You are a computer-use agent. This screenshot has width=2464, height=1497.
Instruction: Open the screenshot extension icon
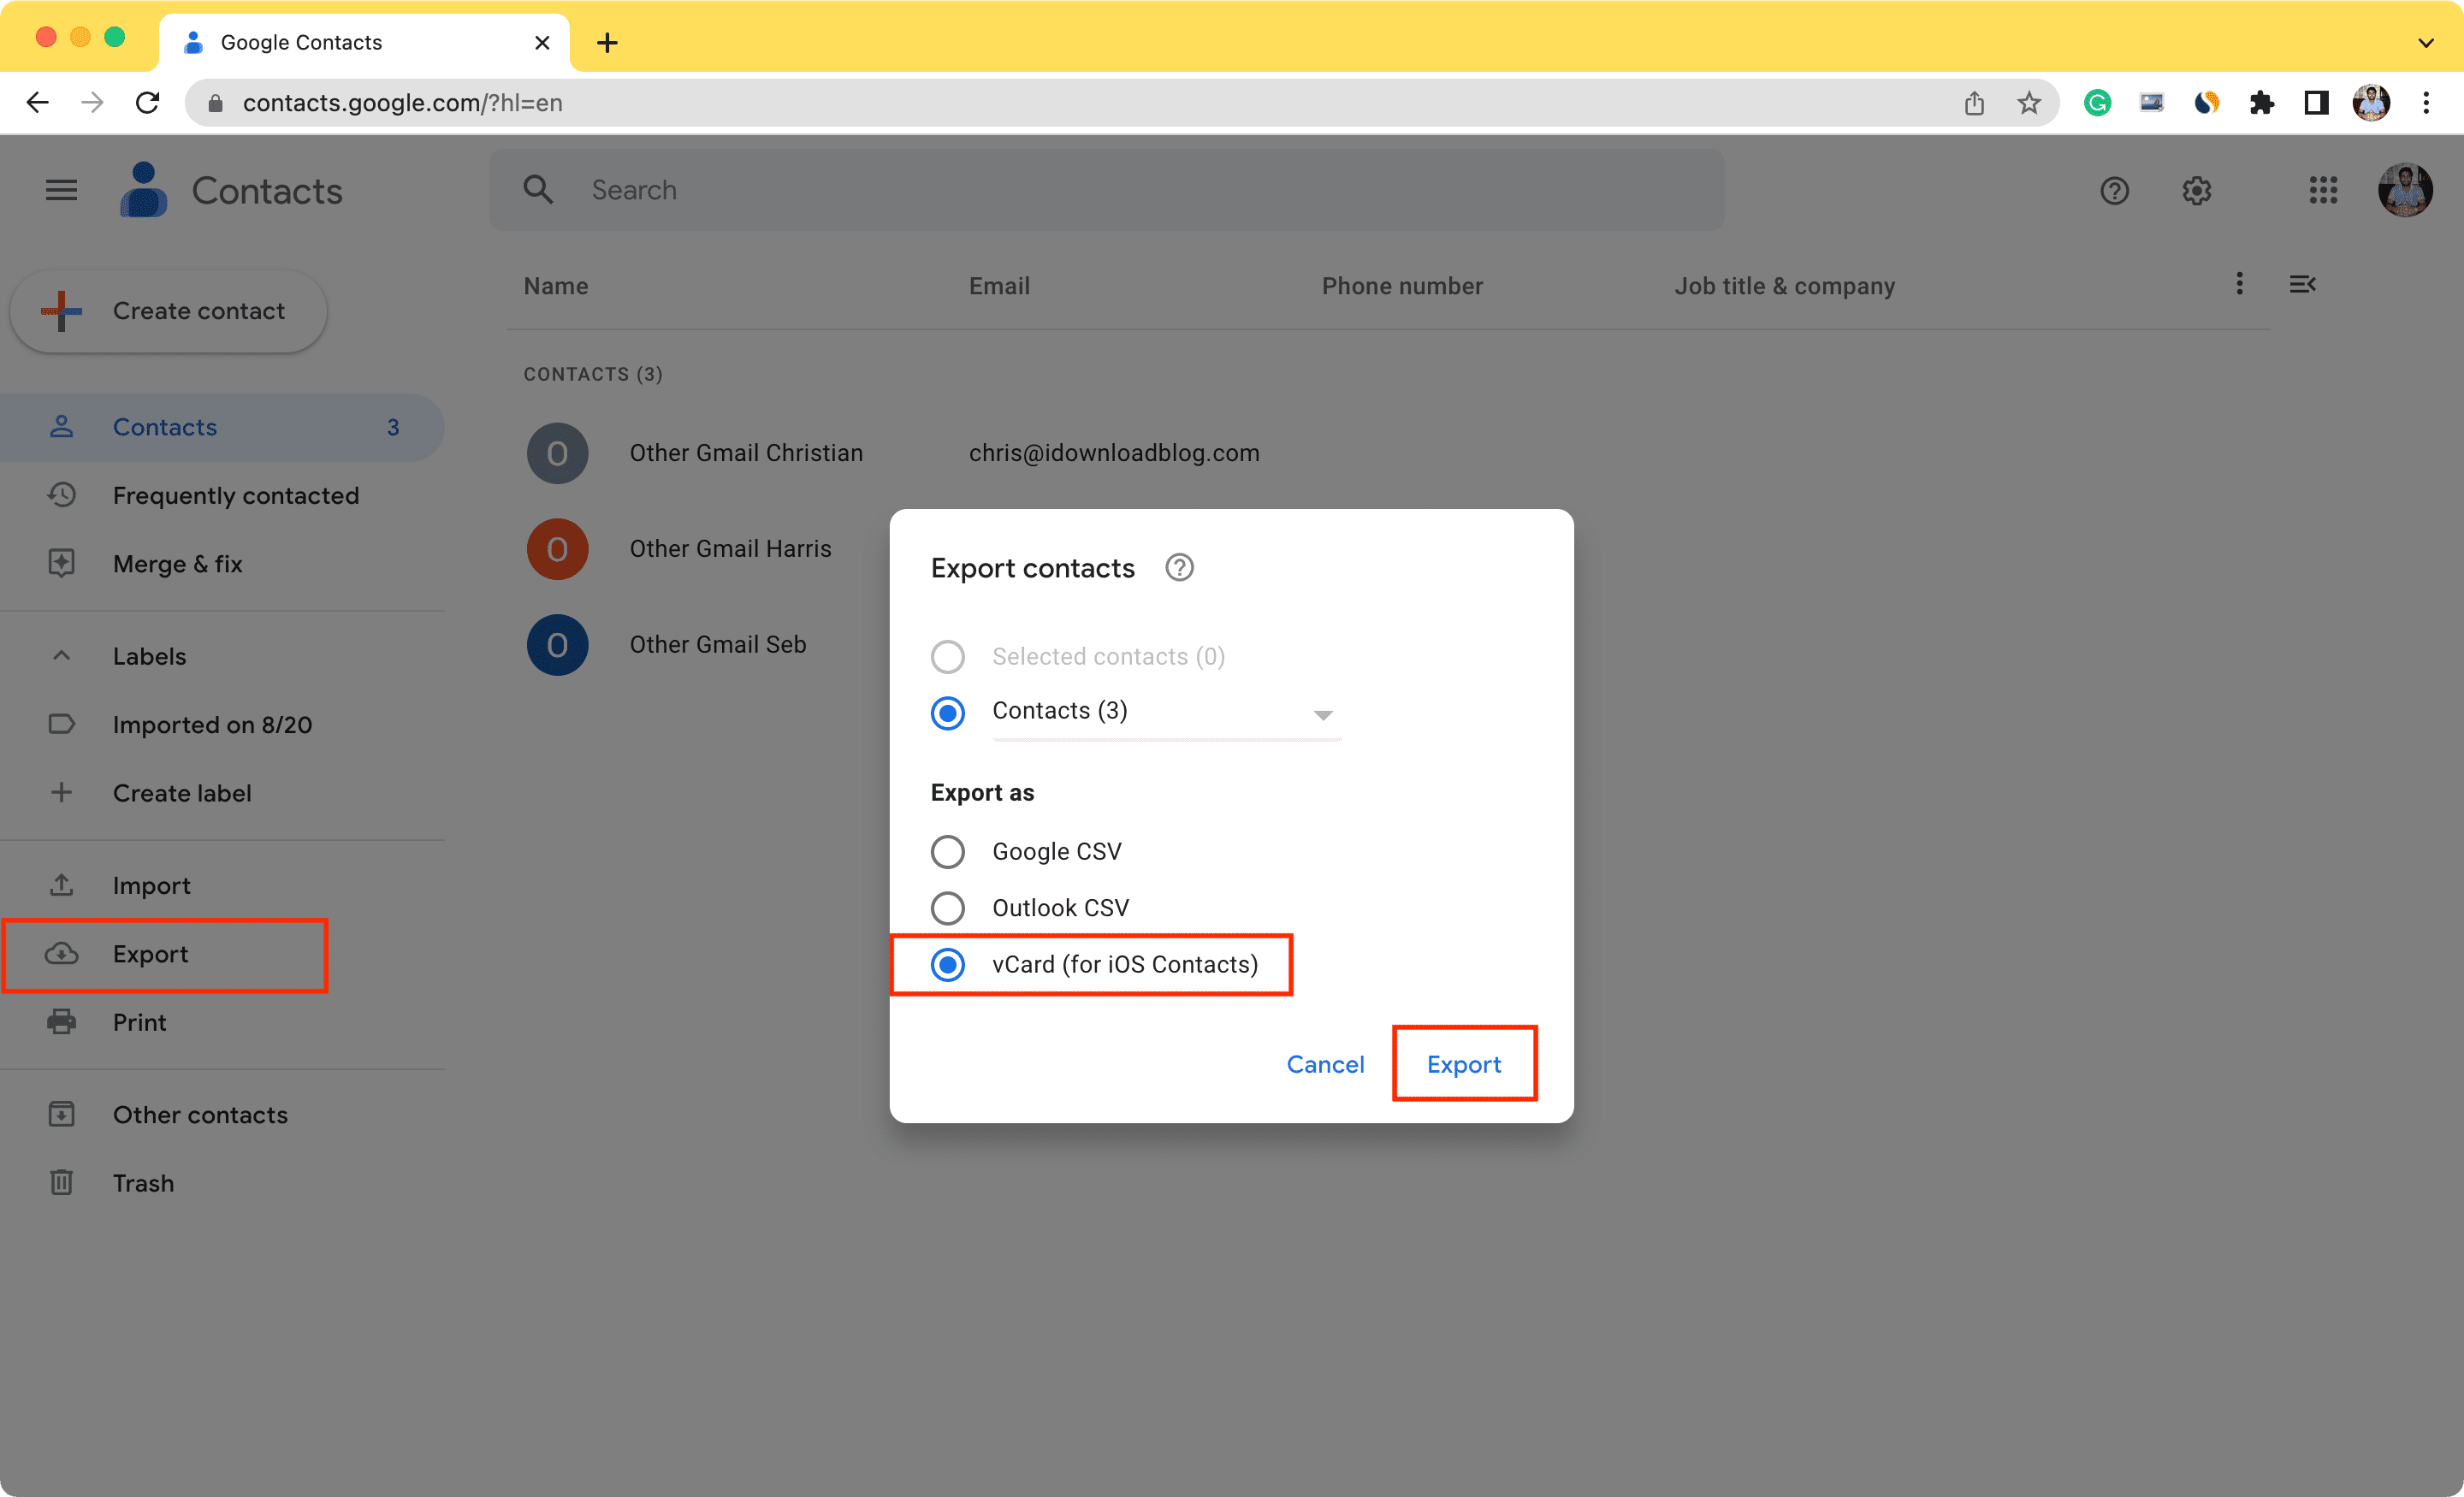click(2151, 103)
